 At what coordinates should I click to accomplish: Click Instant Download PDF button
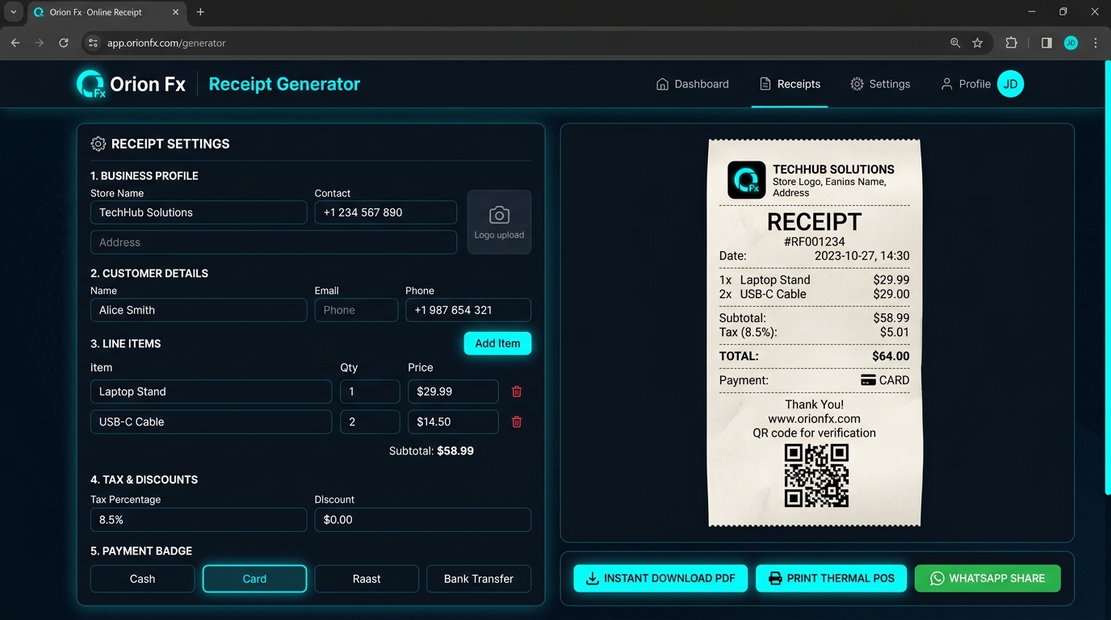pos(660,578)
